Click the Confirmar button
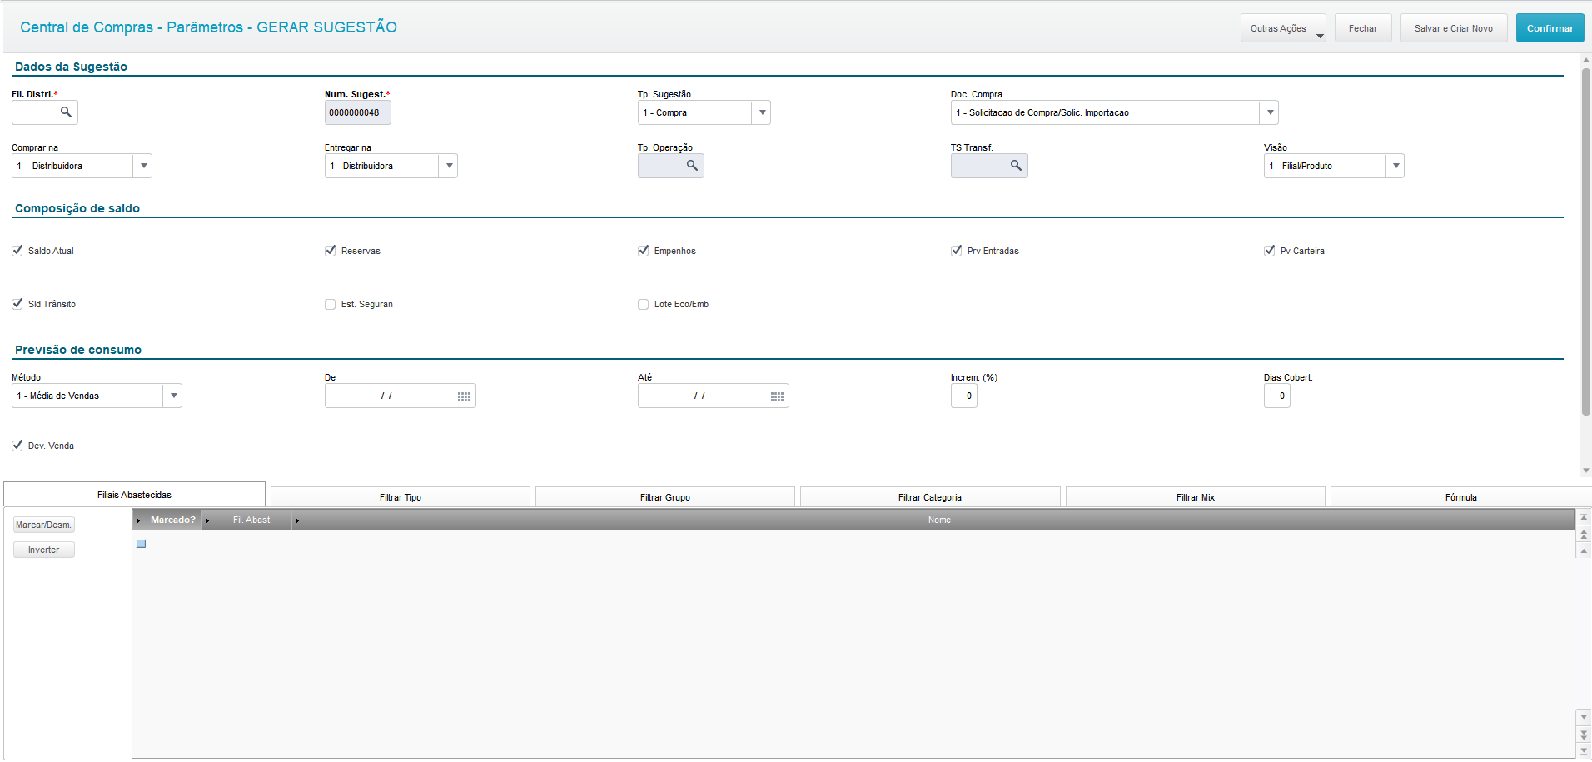Viewport: 1592px width, 762px height. pos(1550,28)
